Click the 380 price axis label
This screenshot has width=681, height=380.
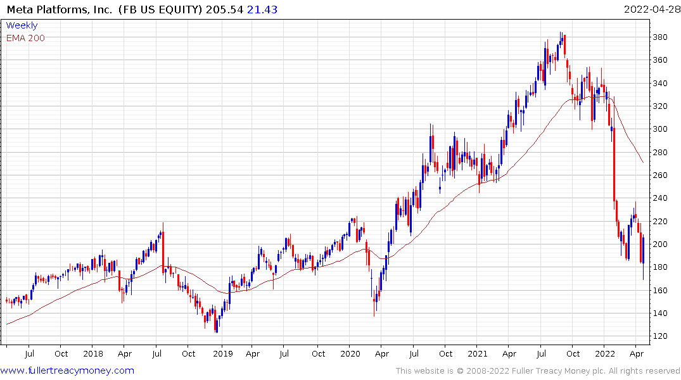pyautogui.click(x=660, y=37)
